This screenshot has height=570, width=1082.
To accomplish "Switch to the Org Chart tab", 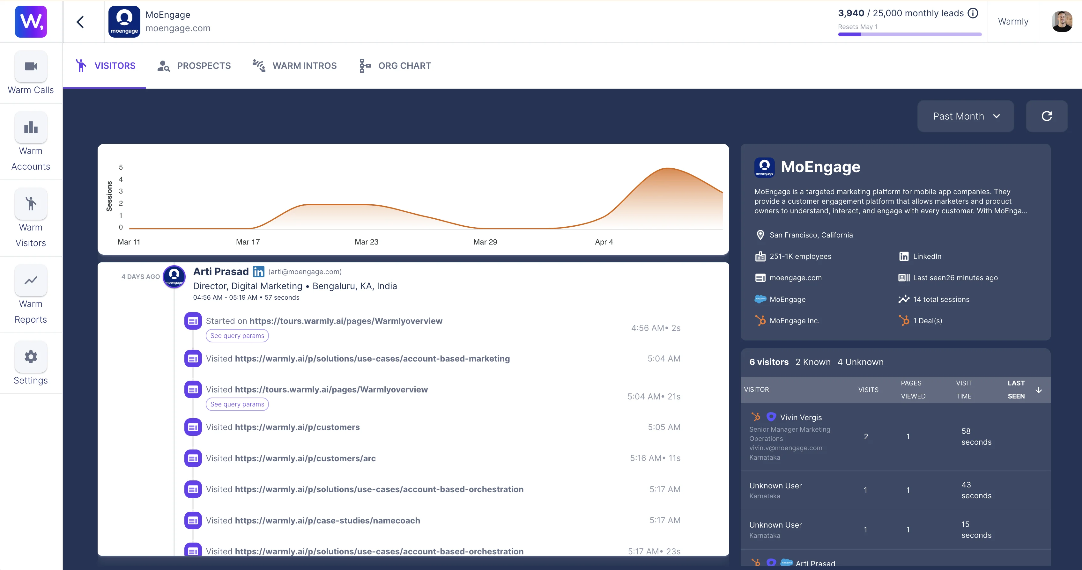I will [395, 65].
